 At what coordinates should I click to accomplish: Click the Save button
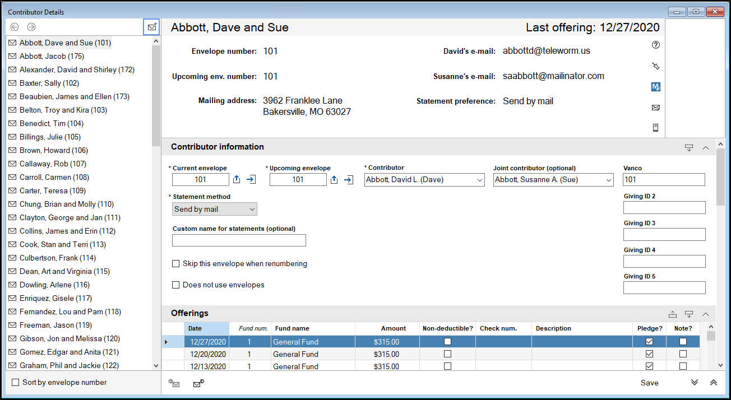pos(649,383)
